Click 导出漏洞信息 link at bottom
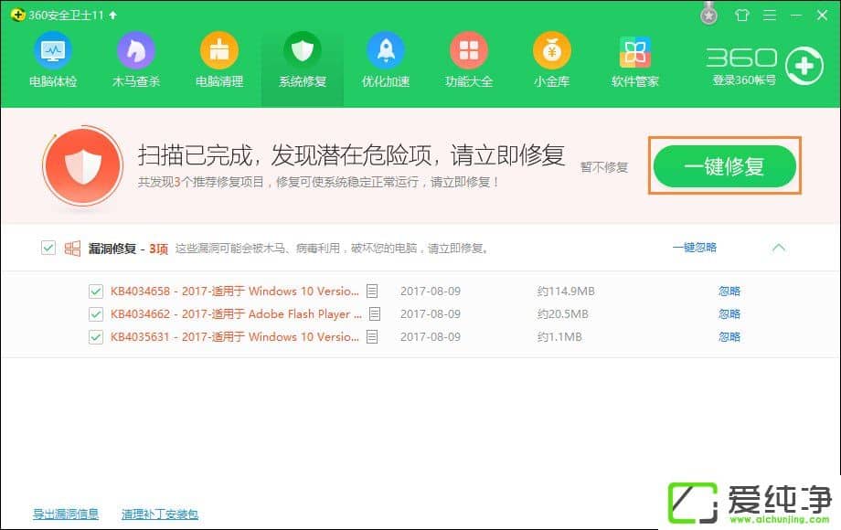 tap(66, 514)
